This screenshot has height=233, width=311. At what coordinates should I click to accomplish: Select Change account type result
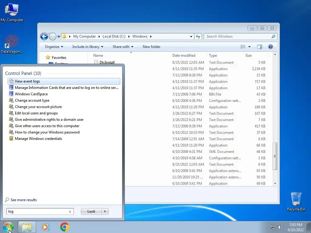[x=64, y=100]
